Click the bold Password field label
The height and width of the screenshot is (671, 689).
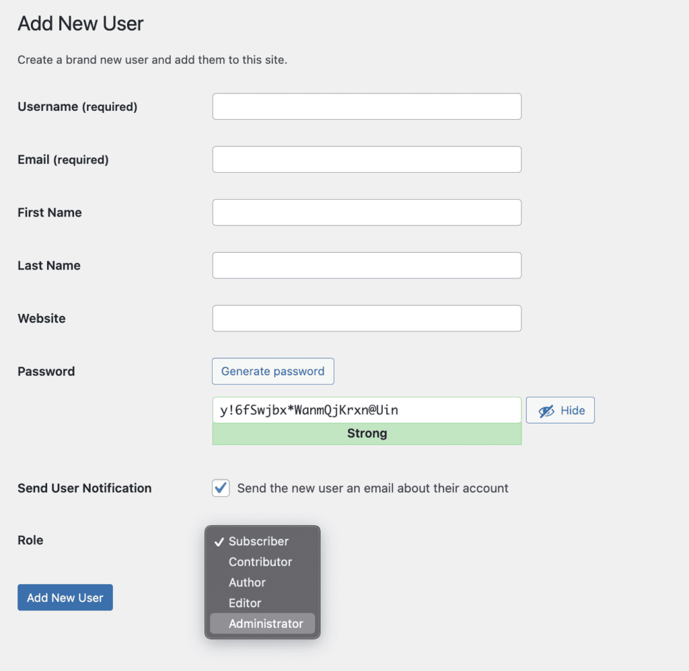(46, 372)
